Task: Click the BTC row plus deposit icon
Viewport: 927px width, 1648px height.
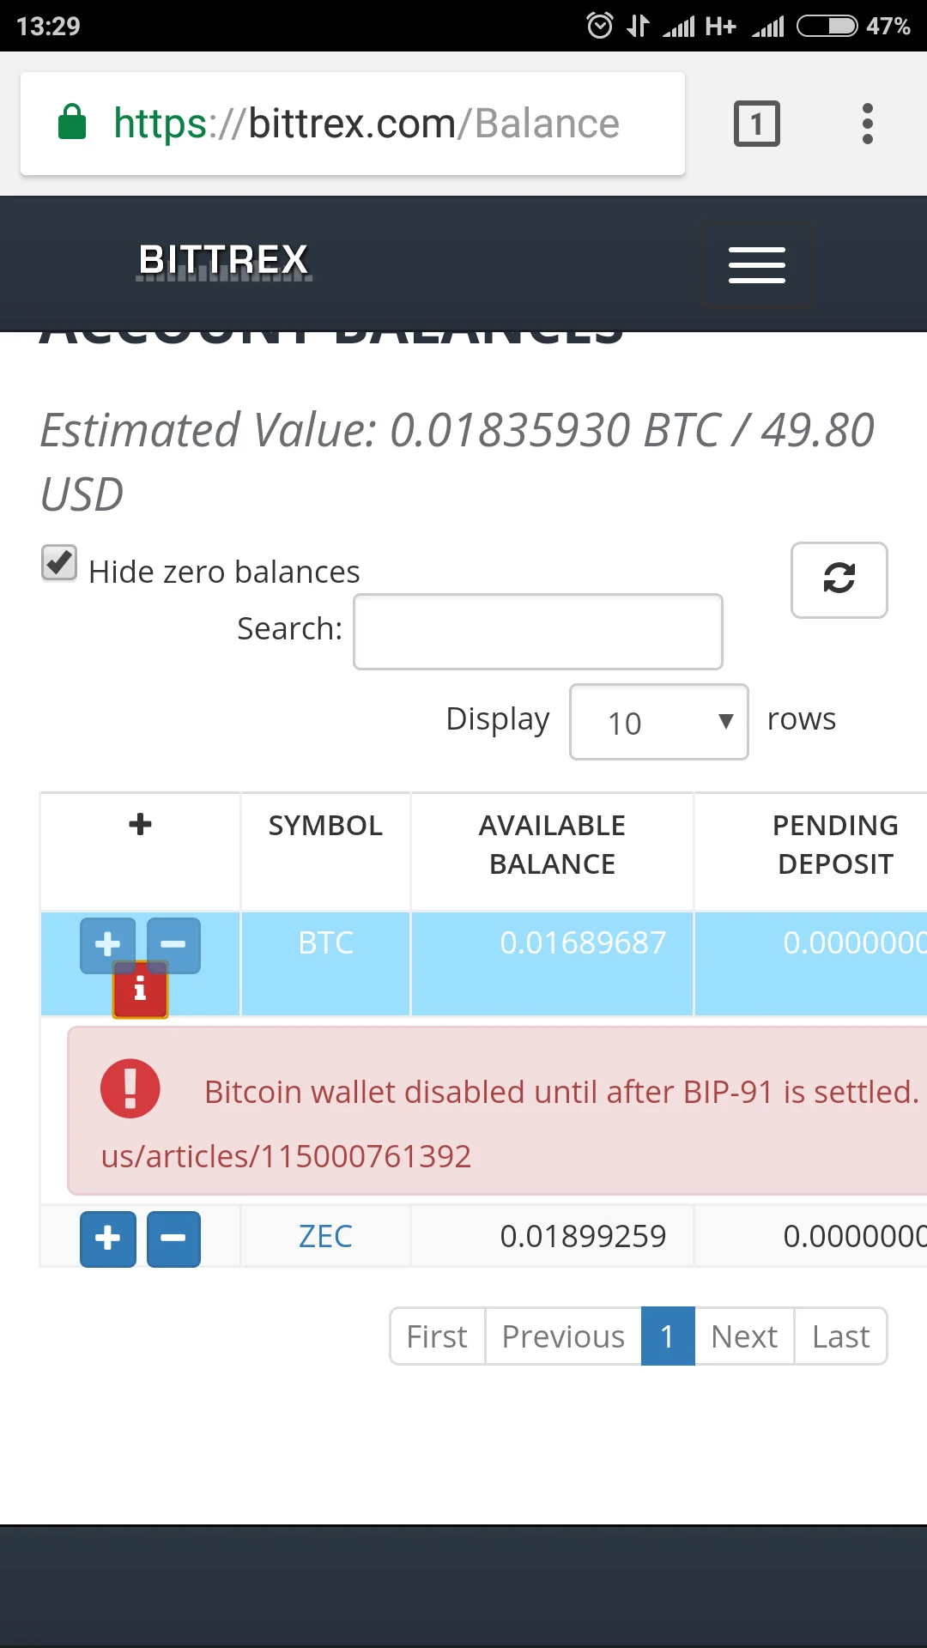Action: click(x=107, y=942)
